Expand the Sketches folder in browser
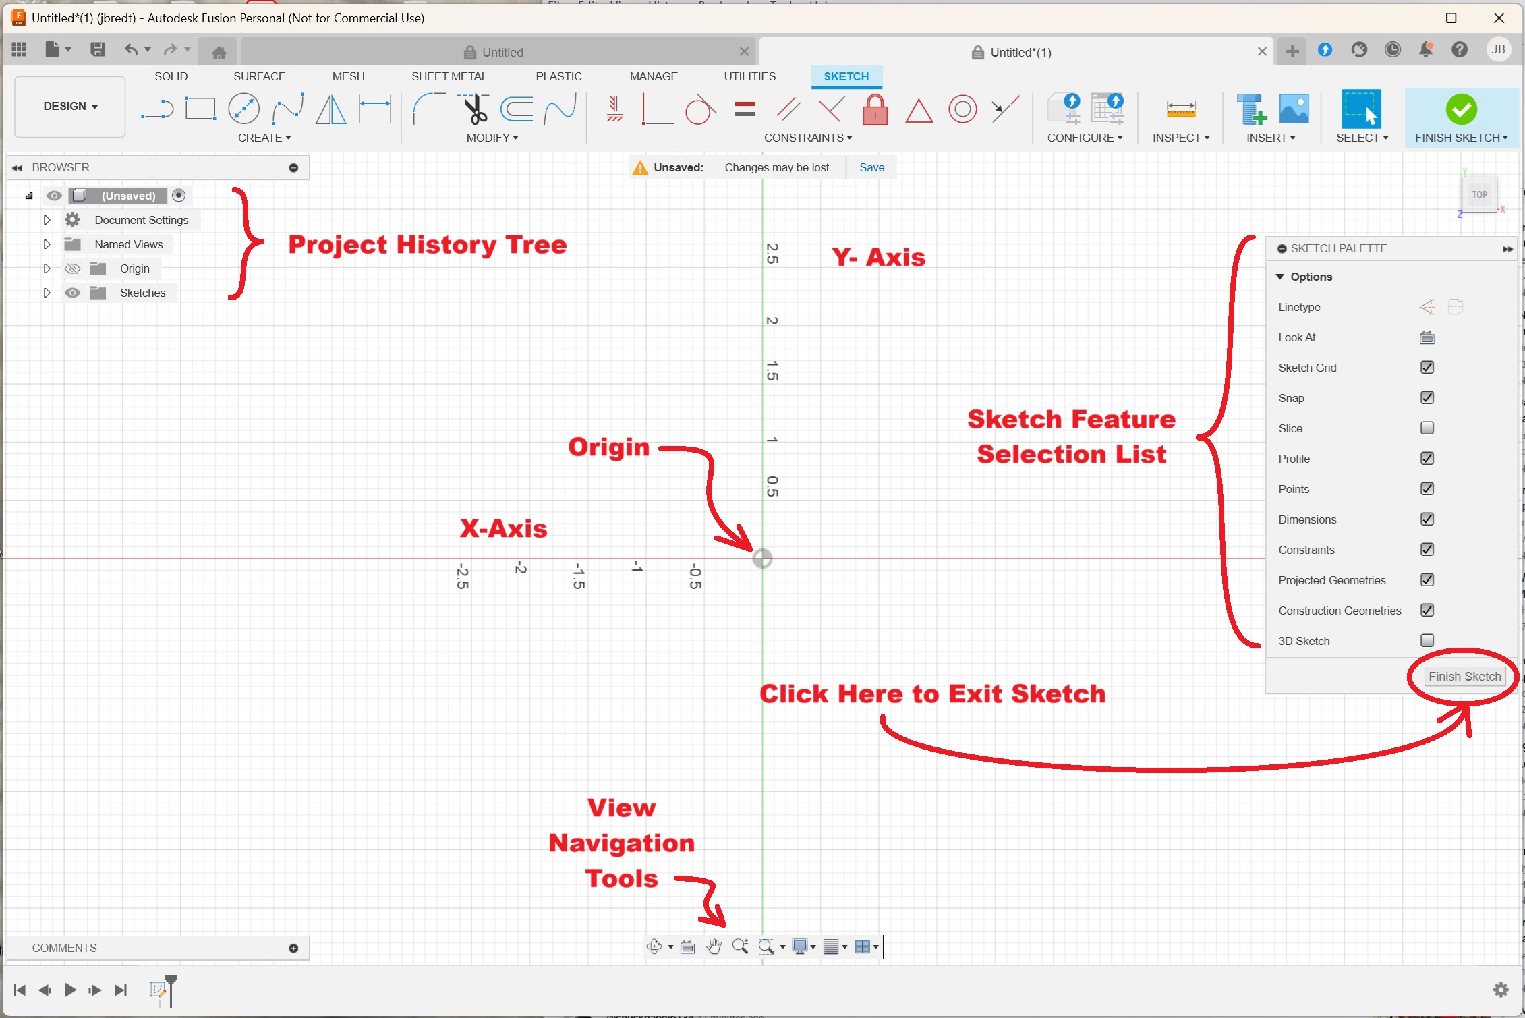 [x=47, y=293]
